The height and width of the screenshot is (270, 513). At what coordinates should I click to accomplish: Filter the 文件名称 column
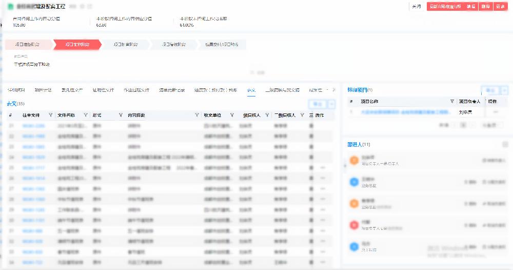point(85,115)
